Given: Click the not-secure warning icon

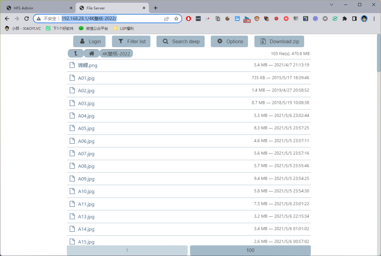Looking at the screenshot, I should click(x=39, y=19).
